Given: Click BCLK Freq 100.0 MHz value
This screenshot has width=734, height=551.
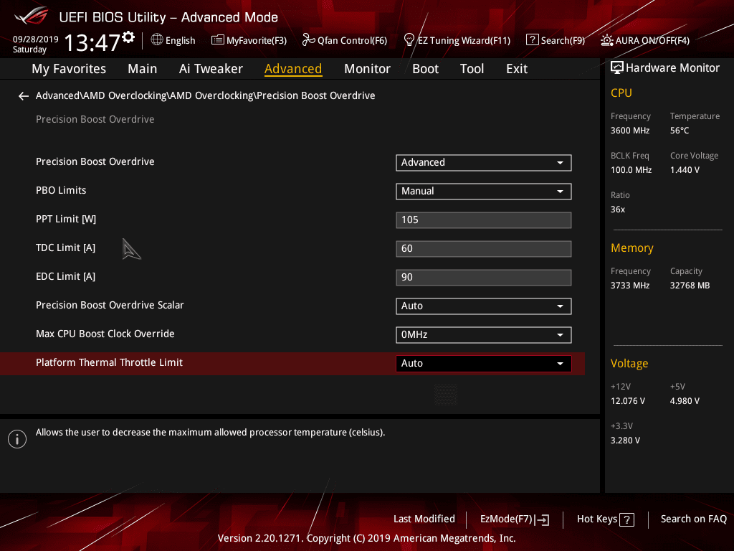Looking at the screenshot, I should [x=631, y=170].
